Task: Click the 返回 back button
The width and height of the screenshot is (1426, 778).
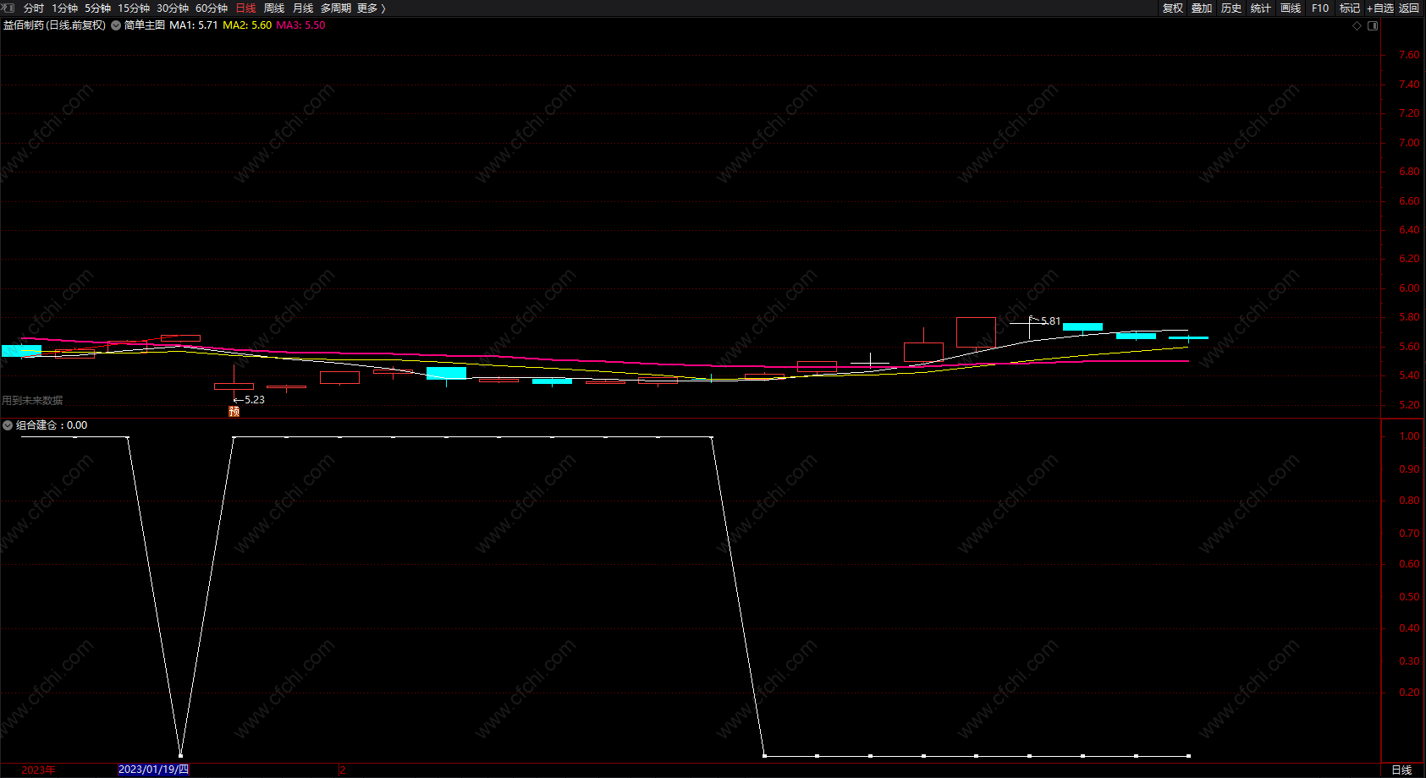Action: tap(1409, 8)
